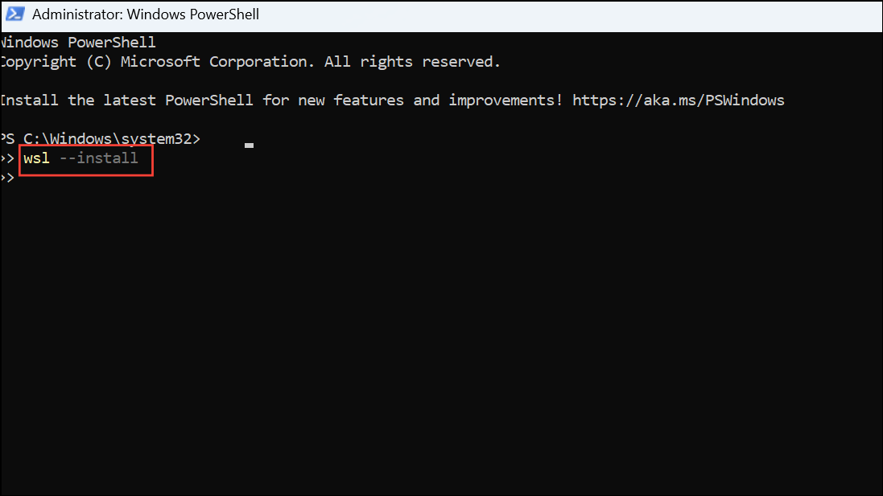Click the Microsoft Corporation copyright line

point(241,61)
